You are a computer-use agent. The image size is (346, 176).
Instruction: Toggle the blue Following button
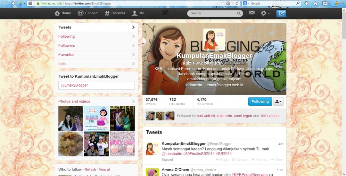260,102
